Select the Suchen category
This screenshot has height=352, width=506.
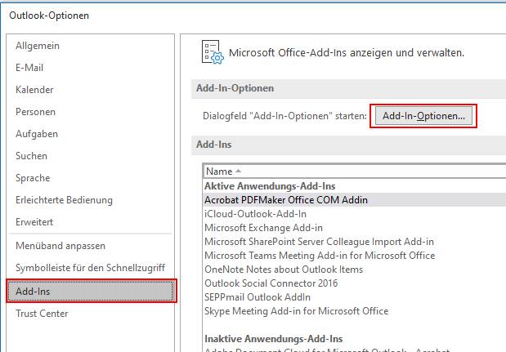pos(31,156)
